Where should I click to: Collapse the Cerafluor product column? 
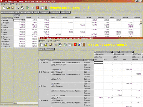click(x=95, y=57)
